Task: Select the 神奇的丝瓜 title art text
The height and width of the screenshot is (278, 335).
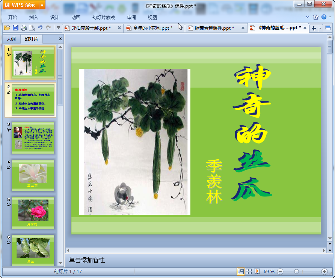Action: point(252,133)
